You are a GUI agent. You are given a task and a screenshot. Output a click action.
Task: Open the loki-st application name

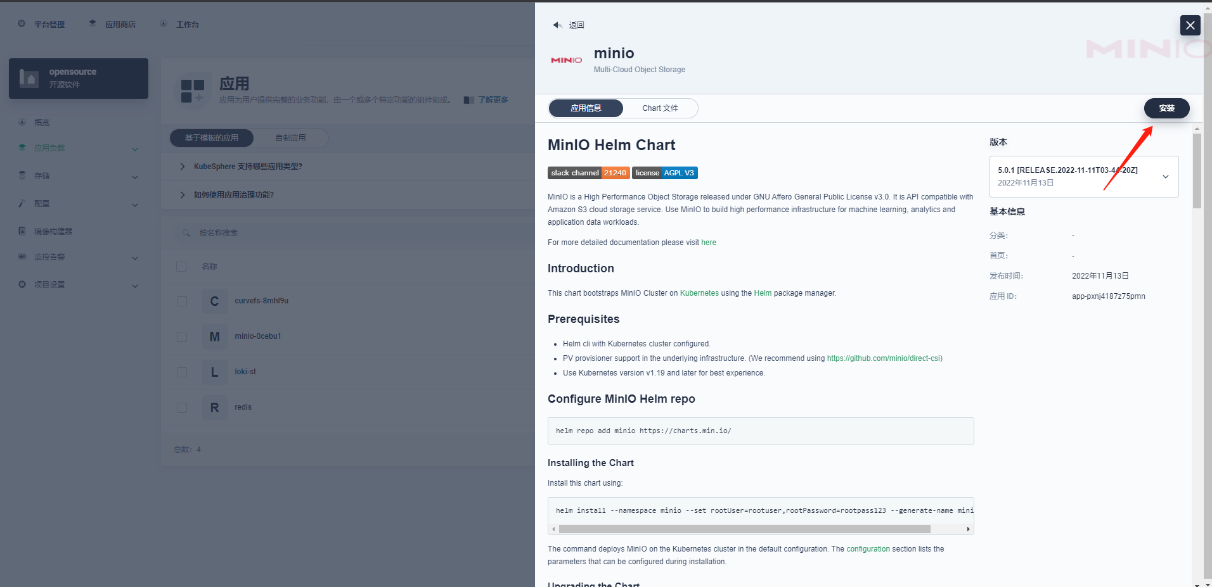tap(245, 372)
